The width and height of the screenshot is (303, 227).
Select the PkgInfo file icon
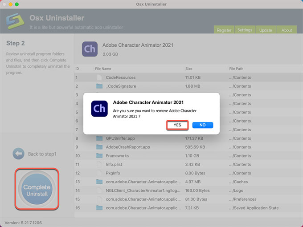point(99,173)
